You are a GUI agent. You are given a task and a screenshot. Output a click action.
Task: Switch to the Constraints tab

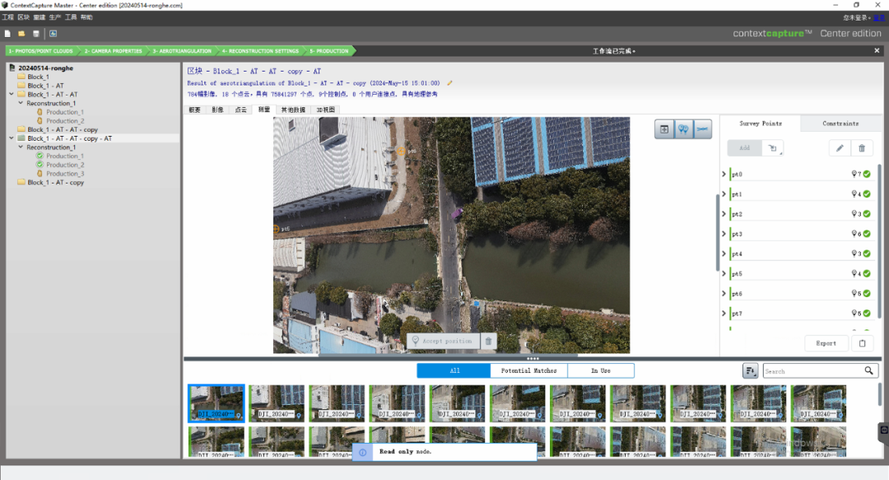coord(840,123)
